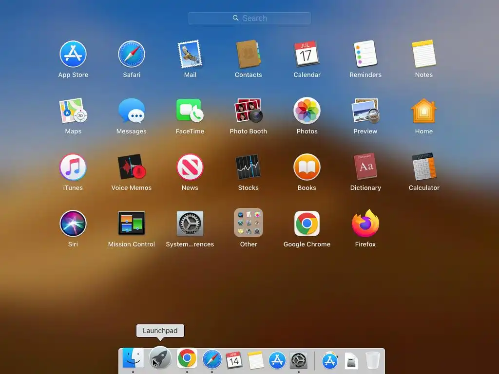Open Firefox
Image resolution: width=499 pixels, height=374 pixels.
[x=365, y=224]
